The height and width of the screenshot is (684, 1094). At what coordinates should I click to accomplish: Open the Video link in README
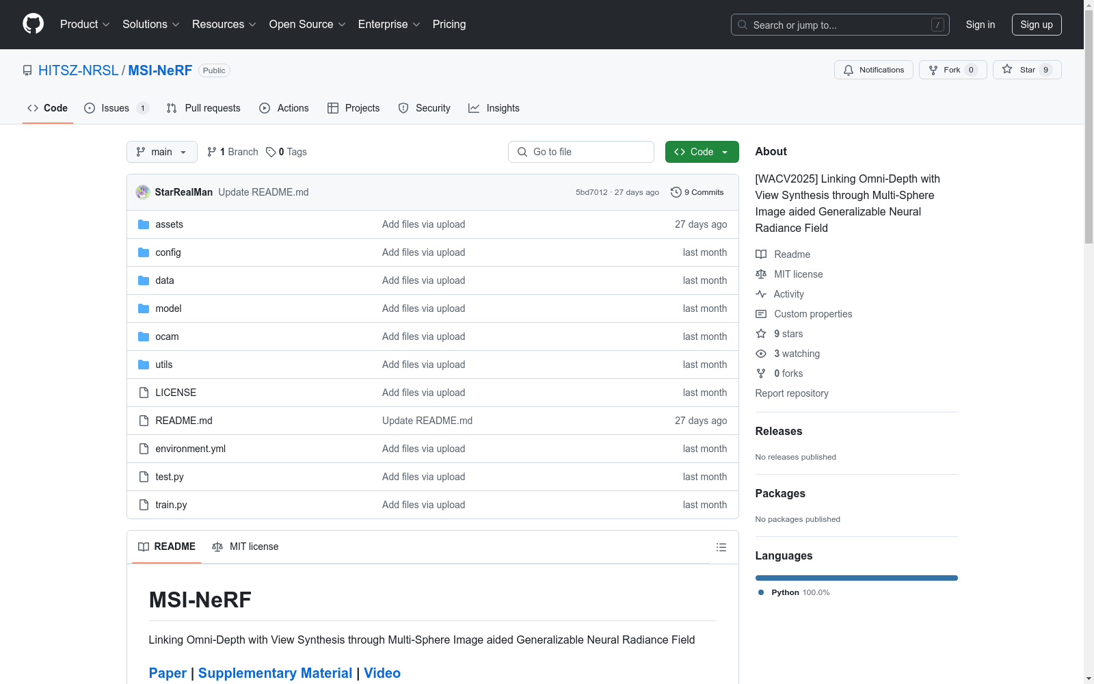coord(382,673)
